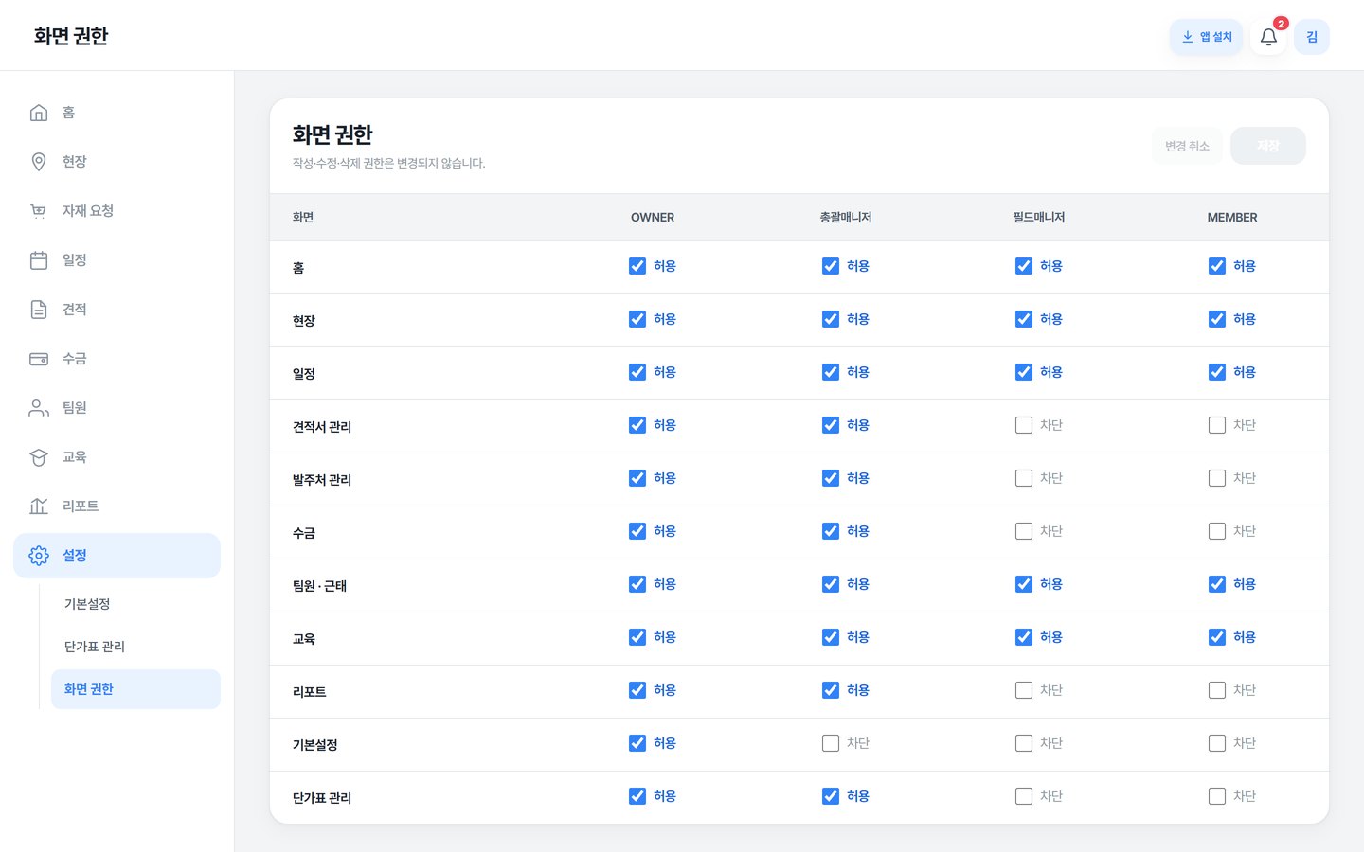Uncheck OWNER permission for 일정
This screenshot has width=1364, height=852.
click(x=637, y=372)
